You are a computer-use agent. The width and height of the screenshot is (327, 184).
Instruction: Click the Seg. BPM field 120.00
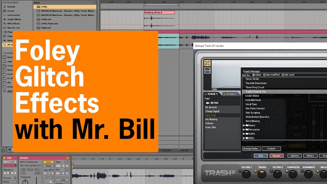[48, 173]
